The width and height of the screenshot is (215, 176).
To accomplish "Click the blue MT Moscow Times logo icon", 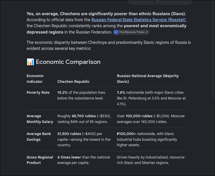I will (x=116, y=32).
